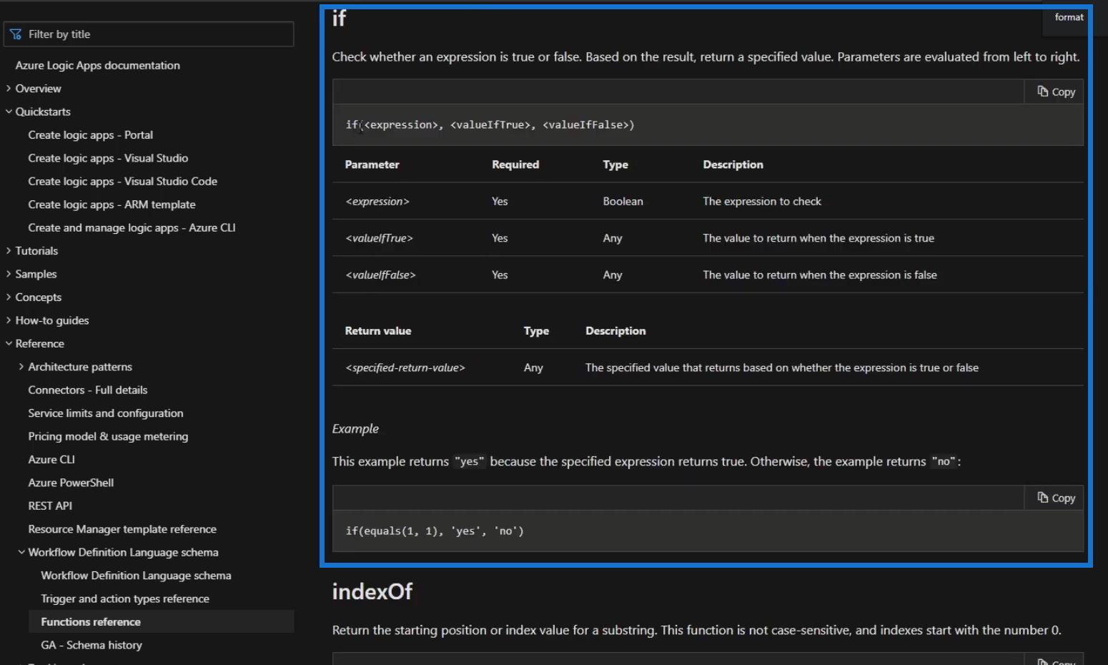
Task: Open Resource Manager template reference
Action: (x=122, y=529)
